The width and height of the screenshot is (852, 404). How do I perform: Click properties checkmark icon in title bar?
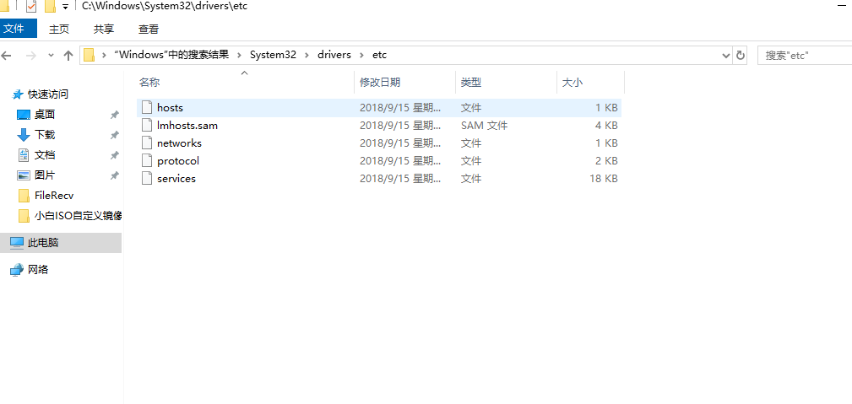(31, 7)
